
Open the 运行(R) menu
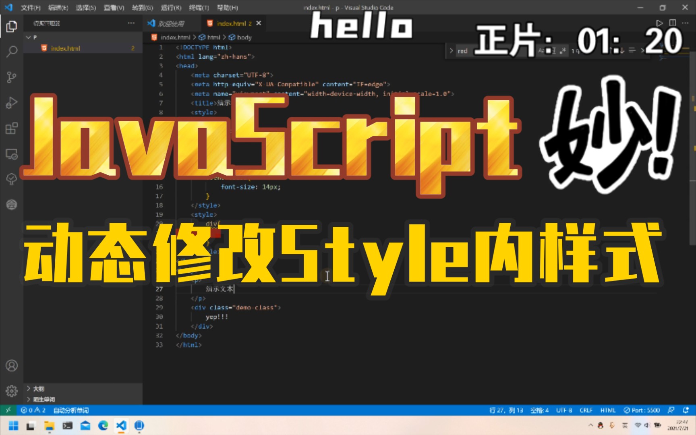(x=171, y=8)
